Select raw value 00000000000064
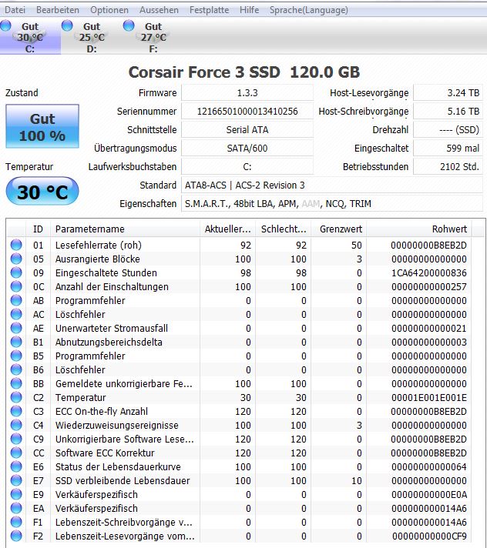 [x=429, y=467]
